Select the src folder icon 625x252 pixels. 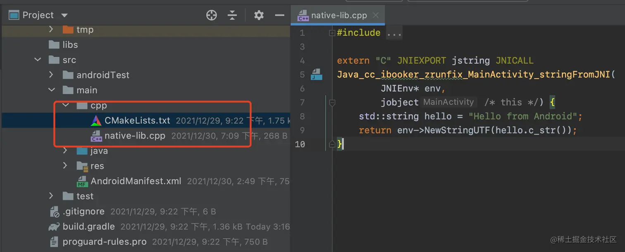[x=54, y=60]
